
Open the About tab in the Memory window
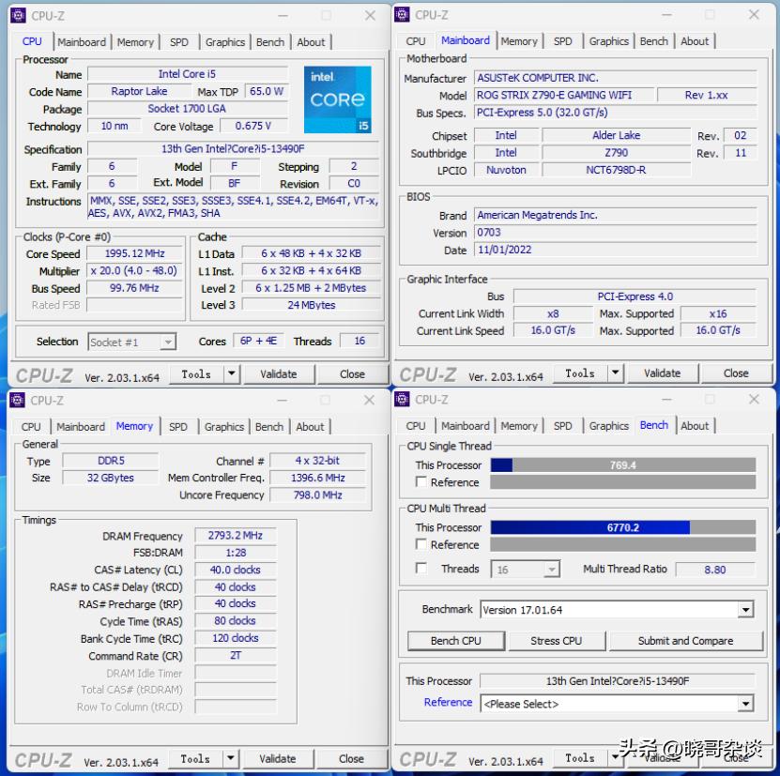(x=310, y=427)
